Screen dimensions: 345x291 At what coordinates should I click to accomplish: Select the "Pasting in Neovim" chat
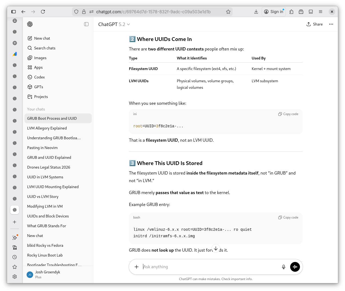(42, 148)
